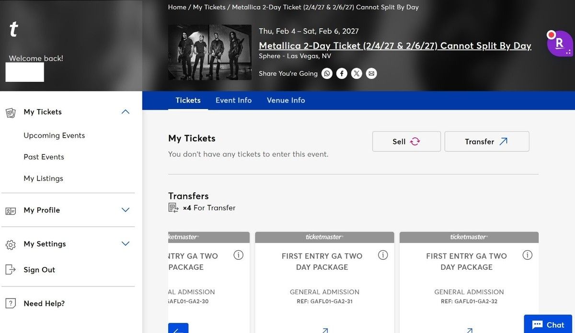This screenshot has width=575, height=333.
Task: Open the Chat widget
Action: (x=549, y=324)
